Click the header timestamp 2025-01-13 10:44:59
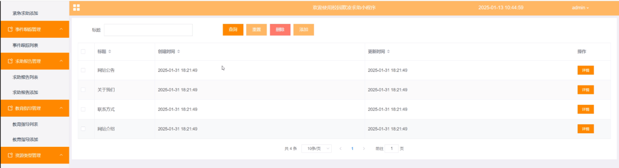The height and width of the screenshot is (168, 619). (x=500, y=8)
